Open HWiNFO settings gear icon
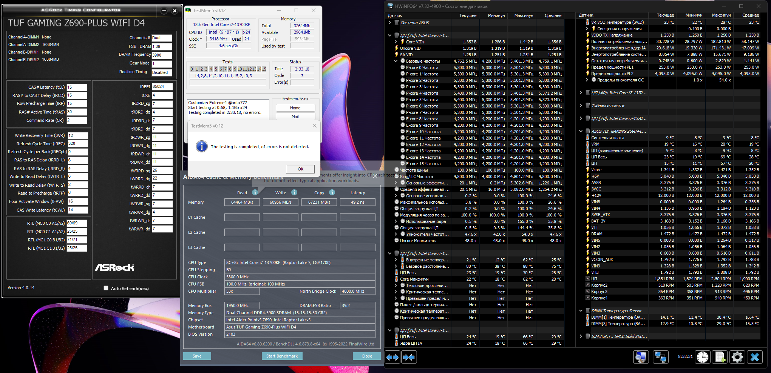Viewport: 771px width, 373px height. [x=737, y=357]
